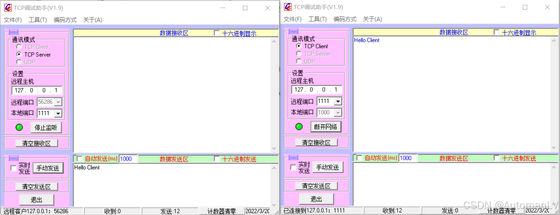Viewport: 560px width, 215px height.
Task: Toggle 十六进制发送 checkbox in right window
Action: (x=496, y=158)
